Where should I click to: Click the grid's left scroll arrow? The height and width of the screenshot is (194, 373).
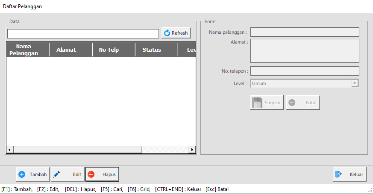click(x=9, y=150)
